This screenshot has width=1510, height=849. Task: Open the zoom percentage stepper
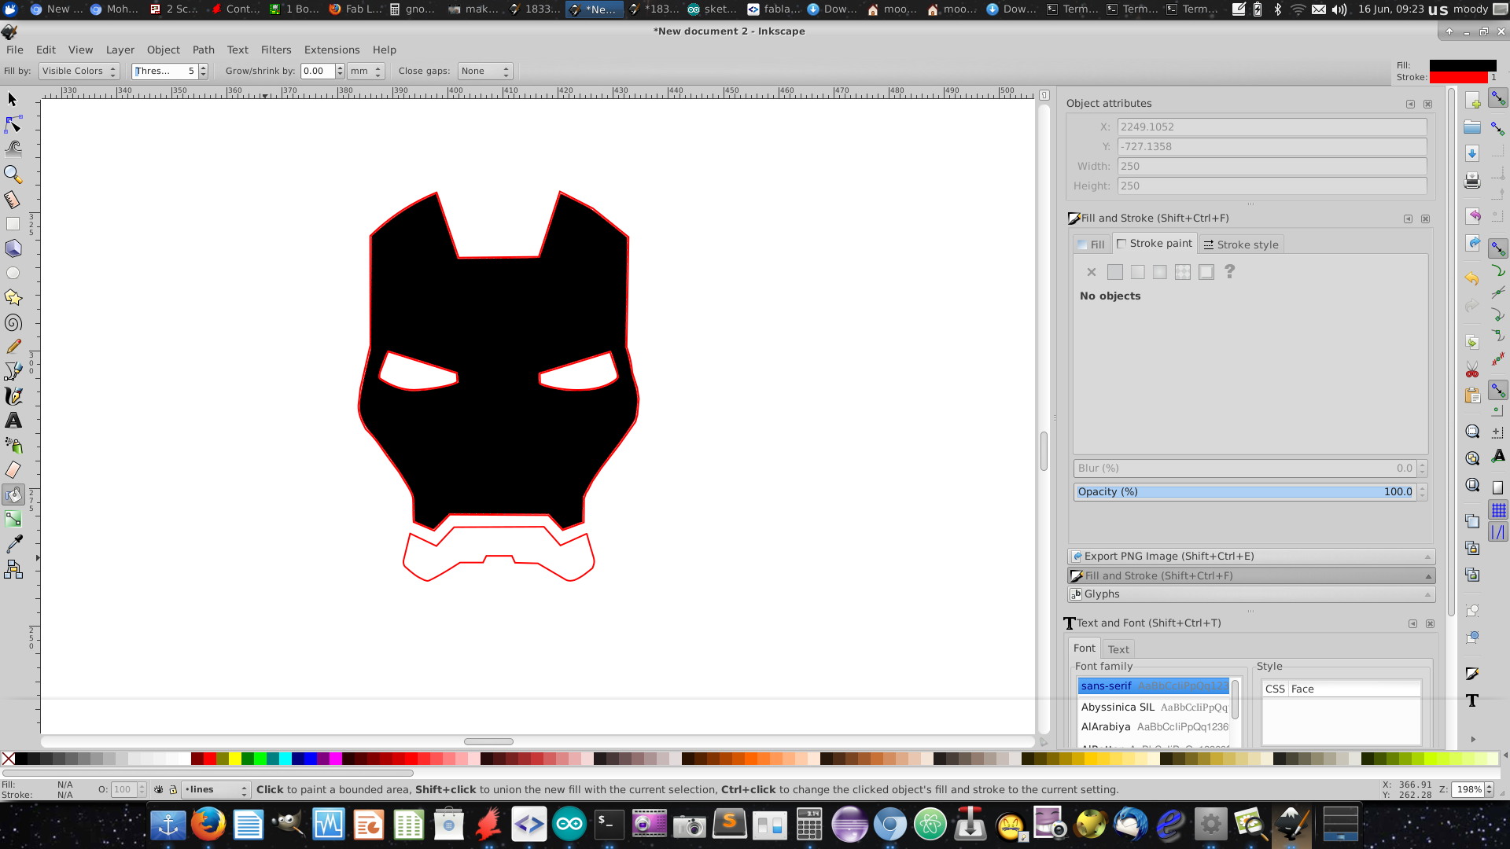click(1489, 789)
